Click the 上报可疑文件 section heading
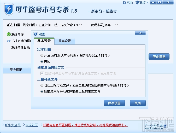This screenshot has height=133, width=176. [x=47, y=79]
